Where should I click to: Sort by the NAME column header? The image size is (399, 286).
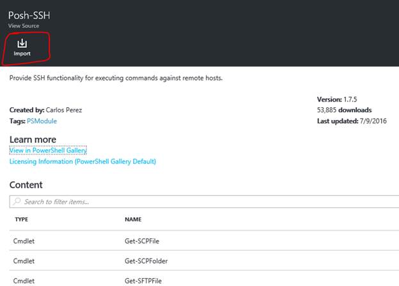[x=133, y=220]
